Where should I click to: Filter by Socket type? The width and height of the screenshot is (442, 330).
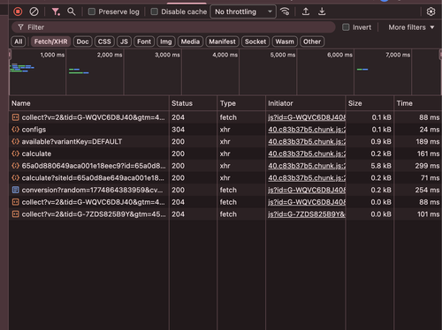pyautogui.click(x=255, y=41)
